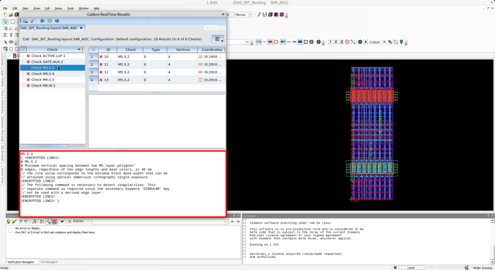Toggle the WSP button in the toolbar
Viewport: 495px width, 270px height.
pos(283,42)
